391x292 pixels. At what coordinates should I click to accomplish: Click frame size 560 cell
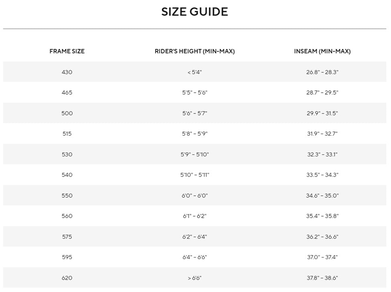click(67, 216)
